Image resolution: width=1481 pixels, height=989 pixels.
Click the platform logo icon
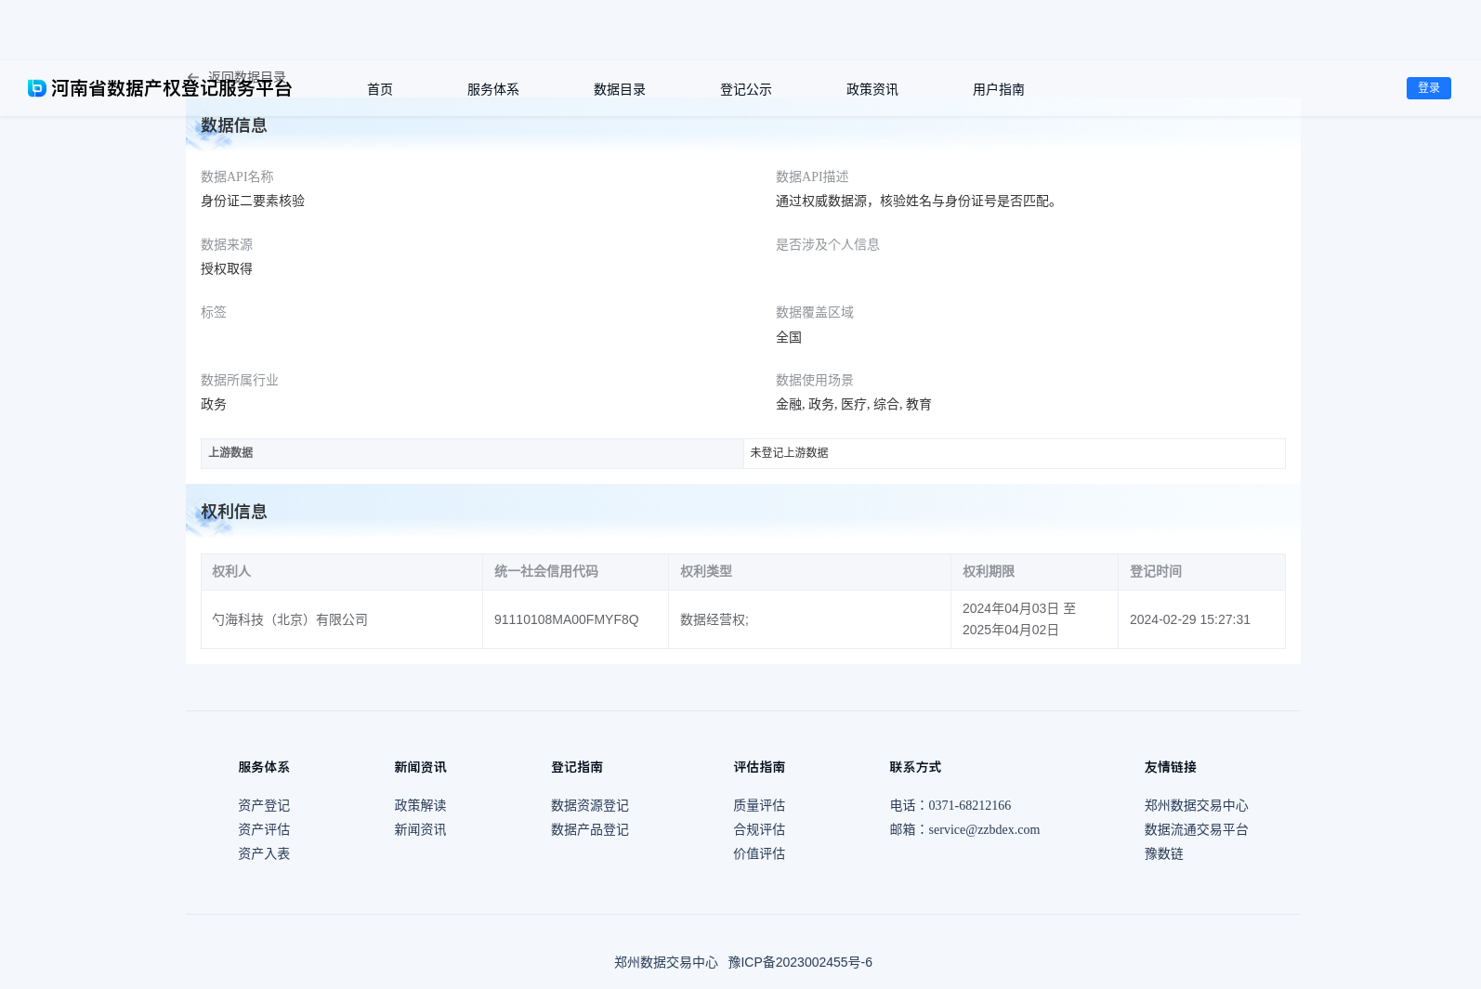(x=37, y=88)
